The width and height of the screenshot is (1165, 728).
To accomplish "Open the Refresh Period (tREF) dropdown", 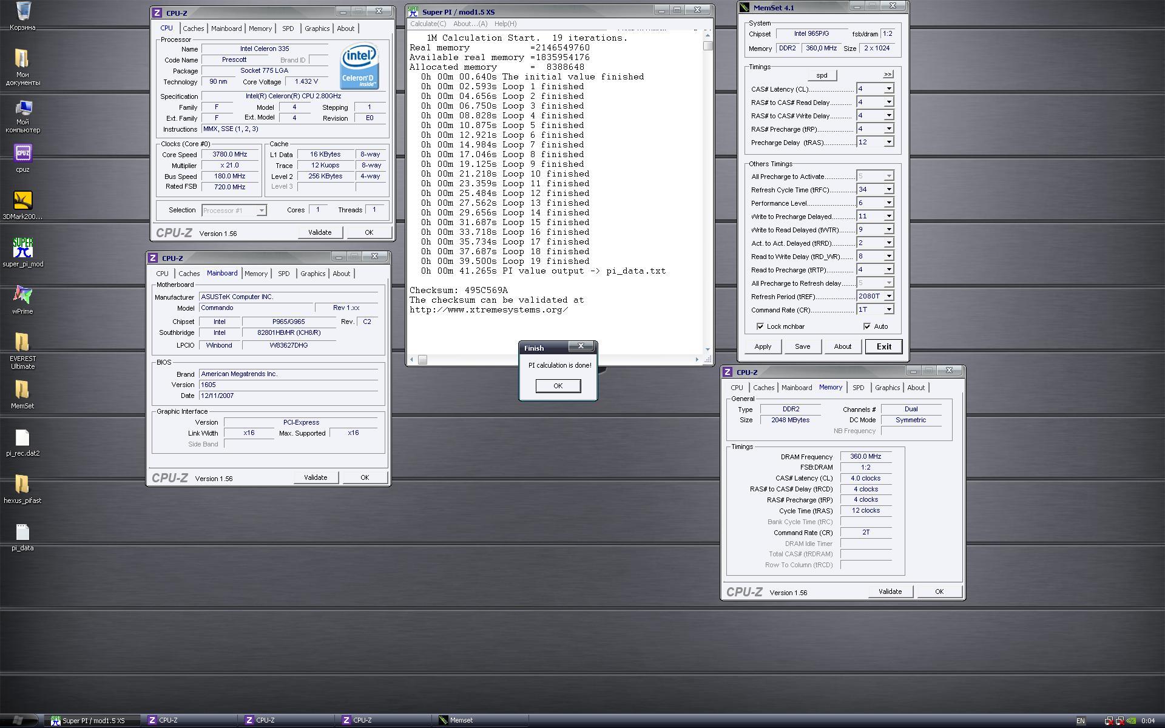I will tap(889, 296).
